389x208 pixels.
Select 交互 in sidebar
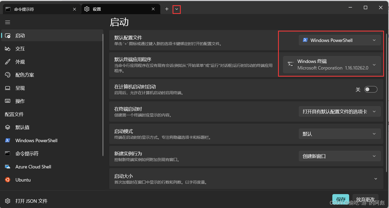click(x=52, y=49)
